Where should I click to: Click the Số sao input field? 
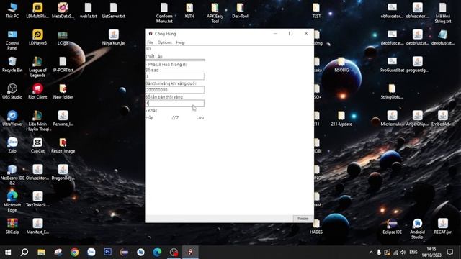point(175,76)
